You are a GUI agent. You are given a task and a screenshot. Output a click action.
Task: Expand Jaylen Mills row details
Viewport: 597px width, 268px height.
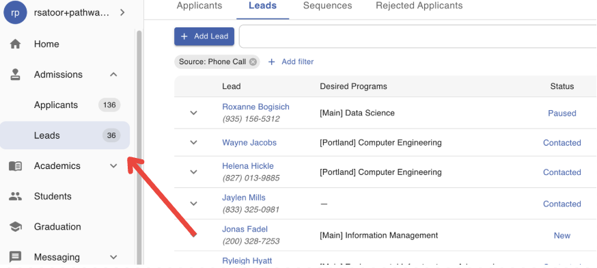pos(194,204)
